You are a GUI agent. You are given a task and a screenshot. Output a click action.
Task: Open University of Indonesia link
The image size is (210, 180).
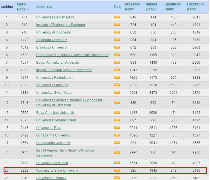click(53, 32)
